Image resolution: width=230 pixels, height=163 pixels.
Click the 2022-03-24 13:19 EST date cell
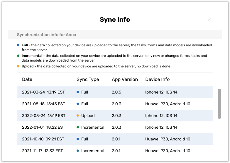click(43, 116)
